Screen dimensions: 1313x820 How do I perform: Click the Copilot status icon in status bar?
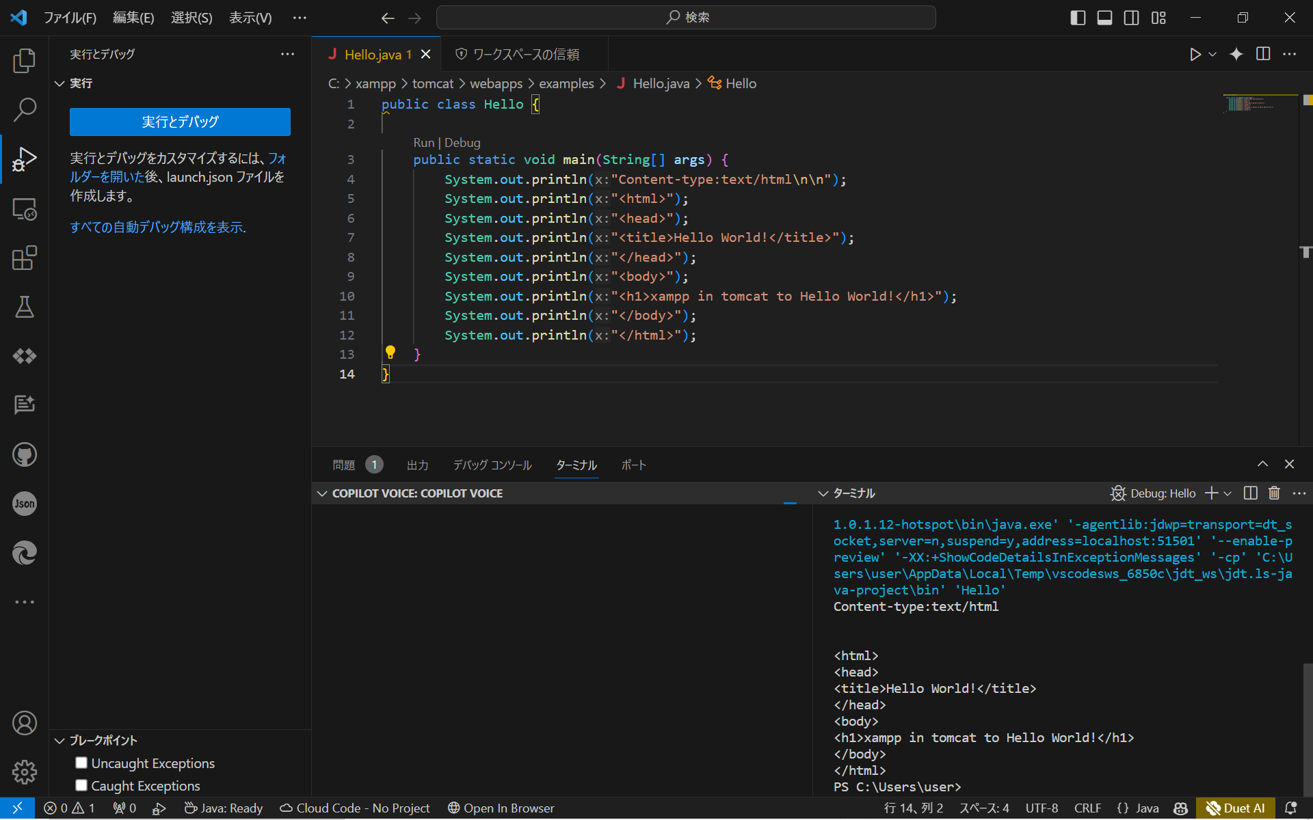pyautogui.click(x=1181, y=808)
